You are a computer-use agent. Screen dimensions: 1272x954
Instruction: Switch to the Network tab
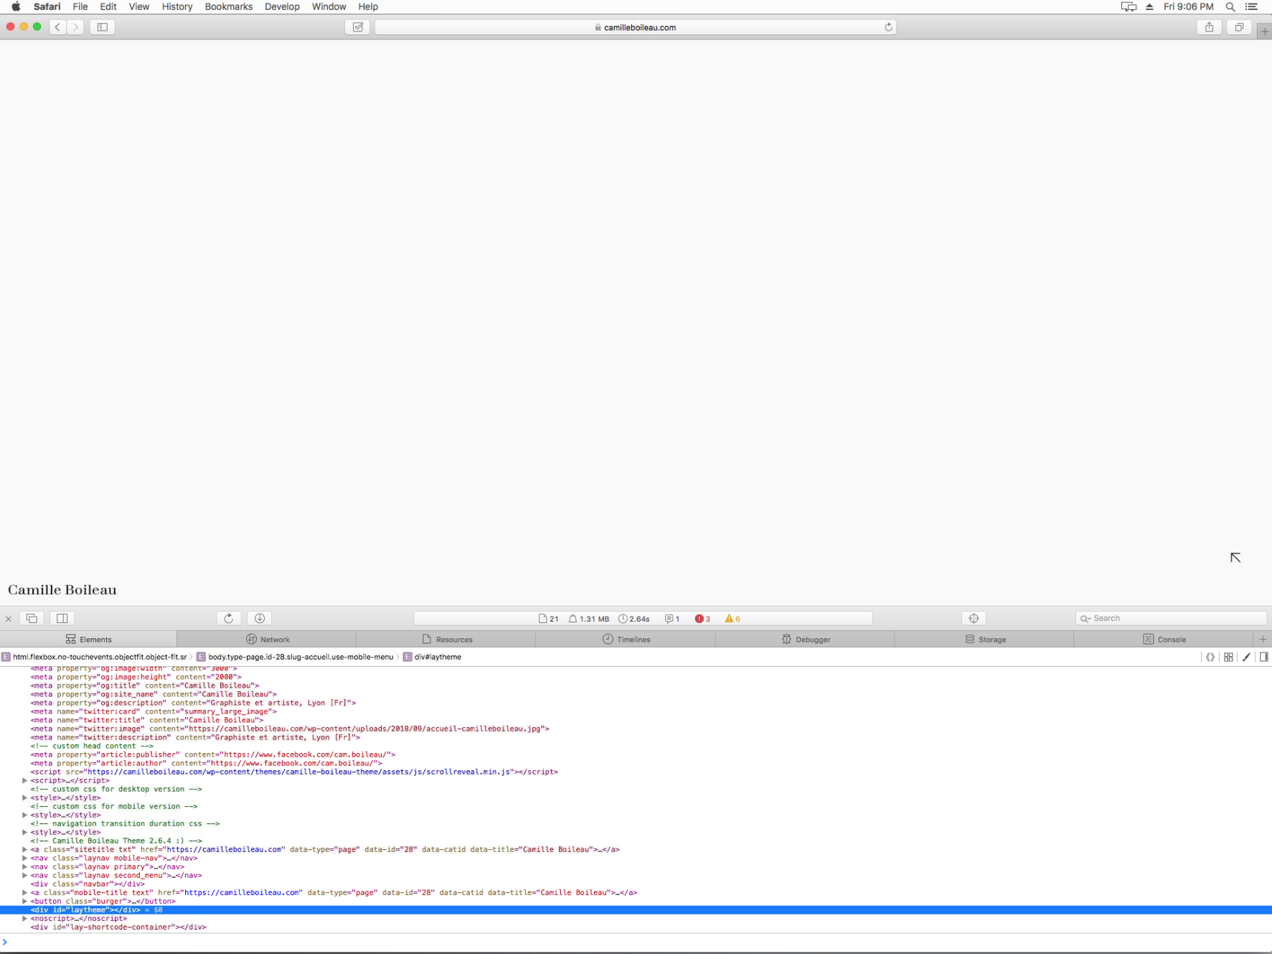point(268,639)
